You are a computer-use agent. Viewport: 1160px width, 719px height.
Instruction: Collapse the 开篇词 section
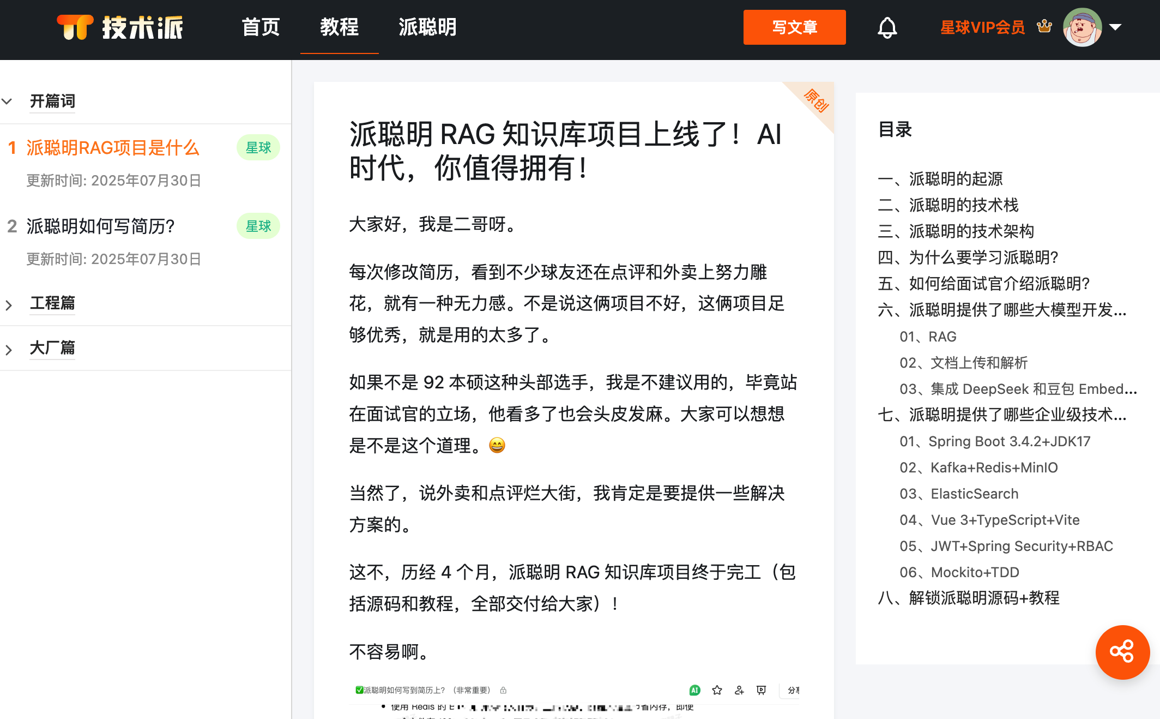pyautogui.click(x=52, y=101)
